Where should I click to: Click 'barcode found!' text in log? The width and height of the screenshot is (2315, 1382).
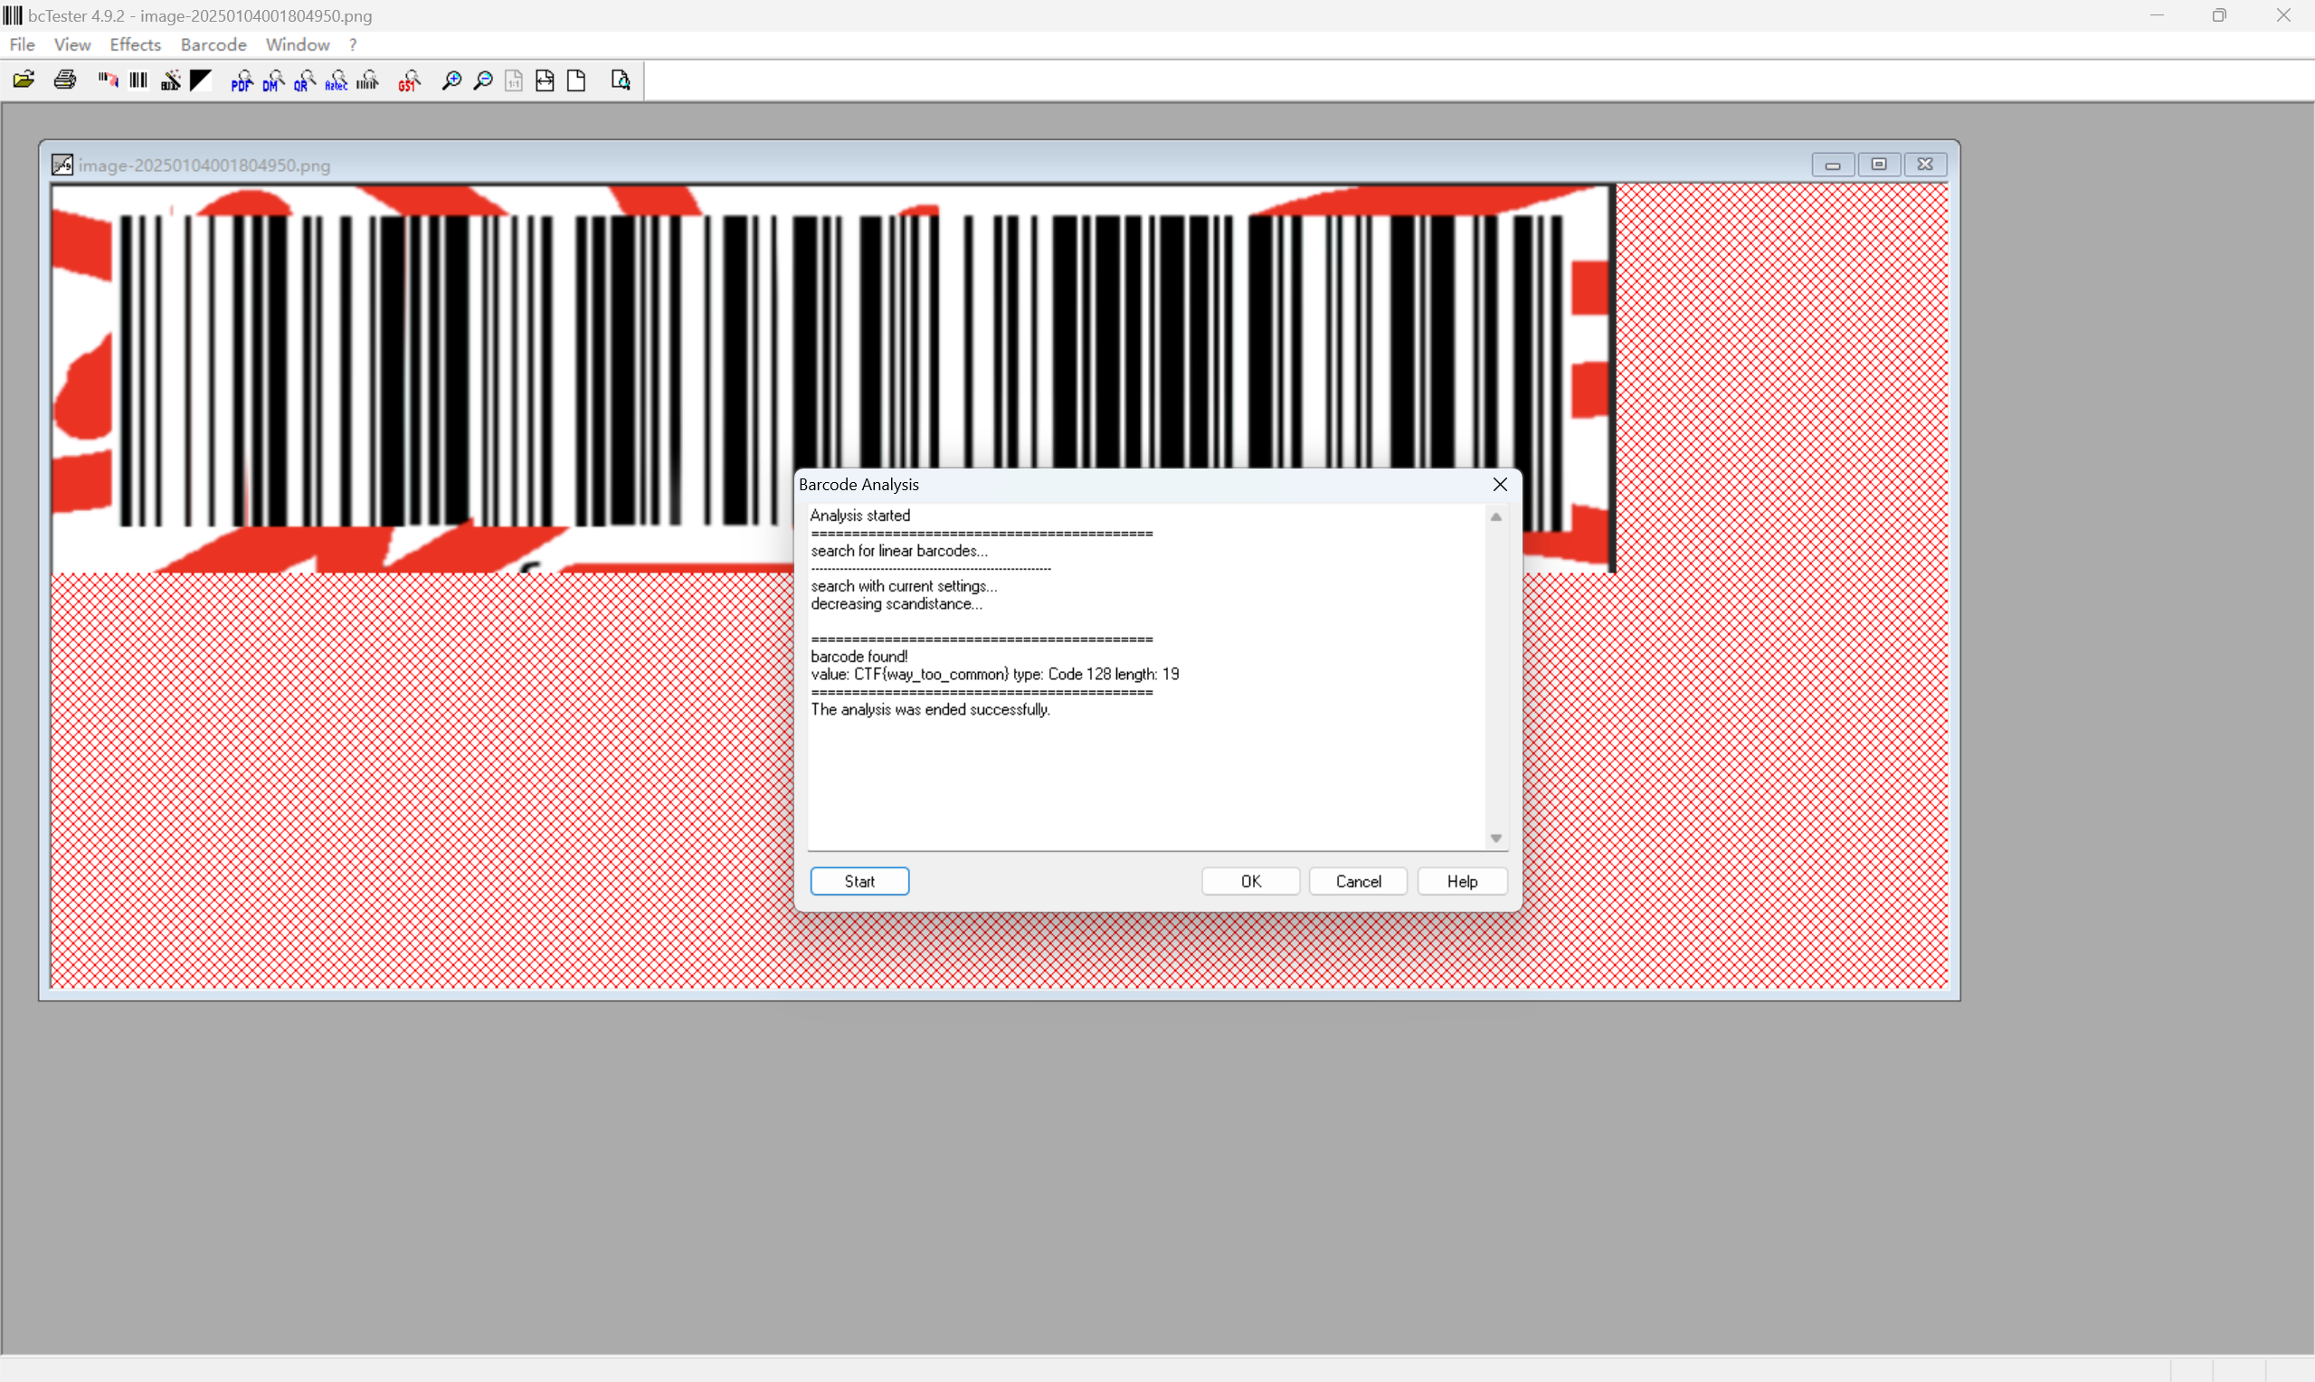click(x=859, y=657)
